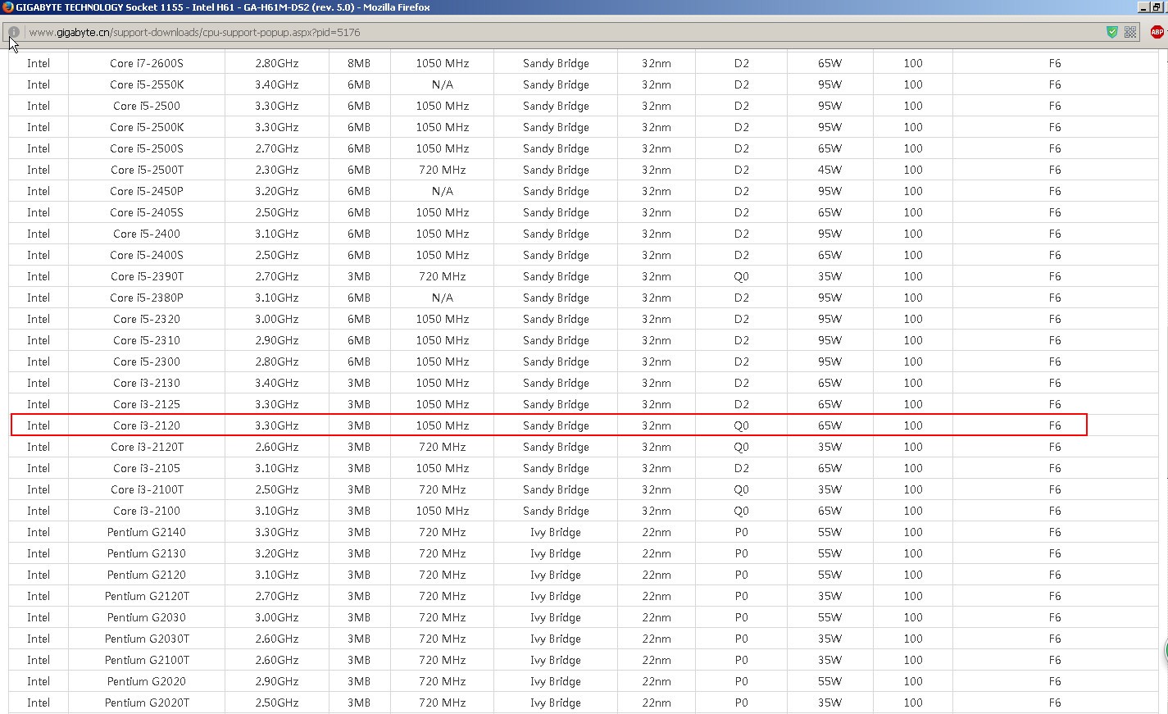Click 8MB cache in the Core i7-2600S row
This screenshot has width=1168, height=714.
pos(359,63)
